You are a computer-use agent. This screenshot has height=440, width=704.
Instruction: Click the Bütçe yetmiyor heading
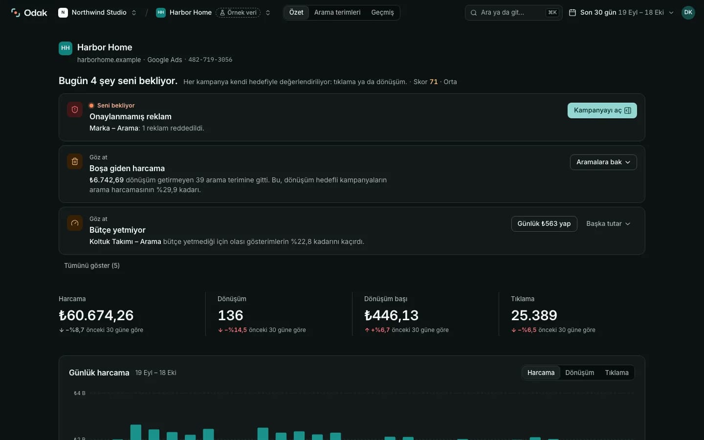coord(117,230)
